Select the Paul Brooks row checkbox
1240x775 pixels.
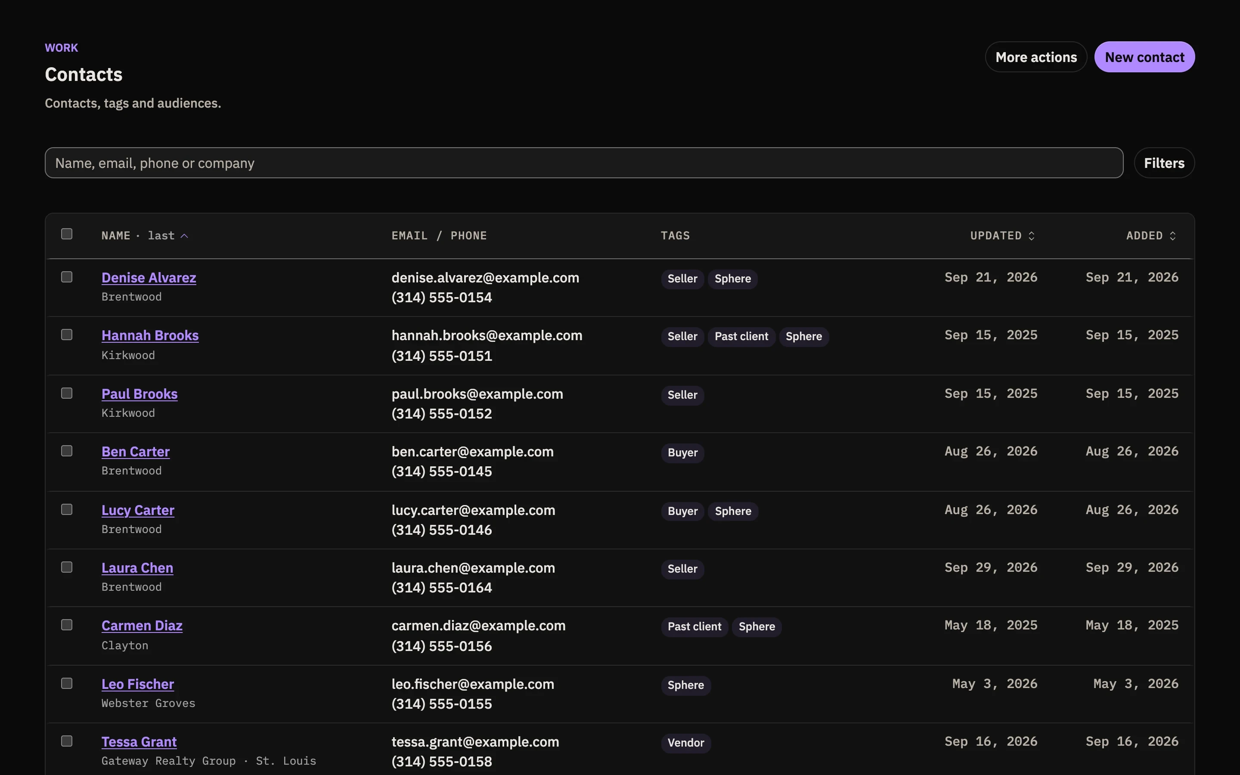pos(67,393)
